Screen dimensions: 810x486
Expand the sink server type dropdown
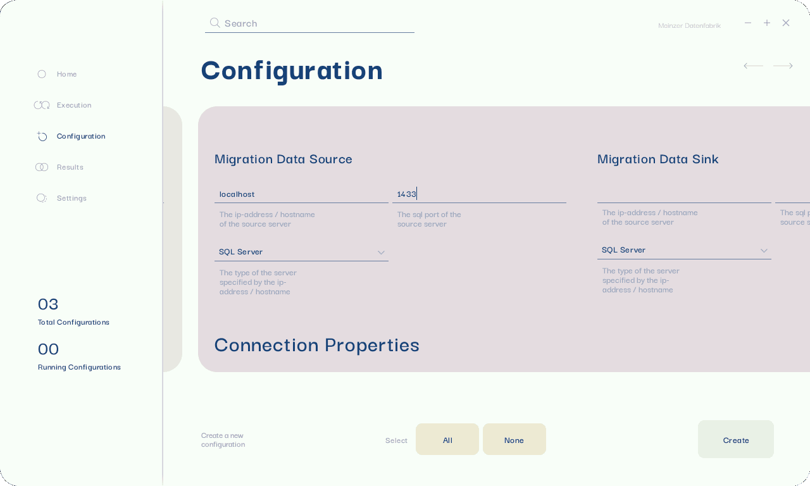764,251
